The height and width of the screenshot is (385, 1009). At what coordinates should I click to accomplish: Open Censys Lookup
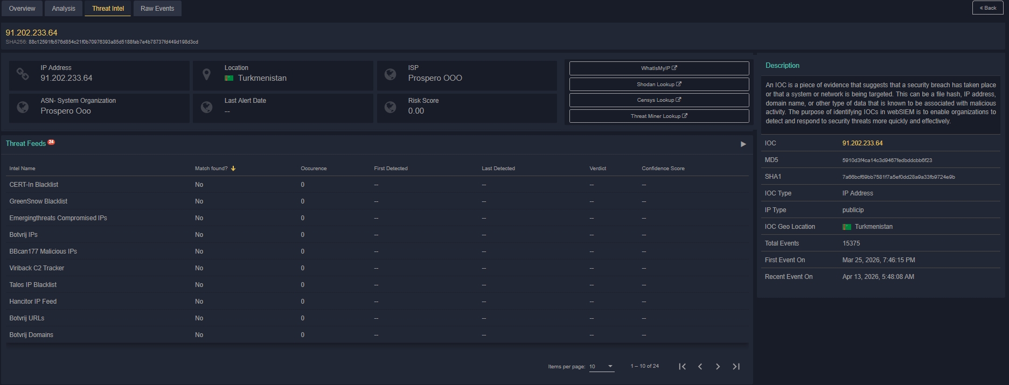pyautogui.click(x=659, y=100)
